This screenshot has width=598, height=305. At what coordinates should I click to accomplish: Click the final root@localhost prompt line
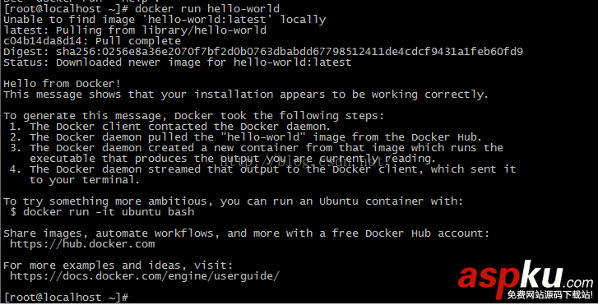pos(66,298)
